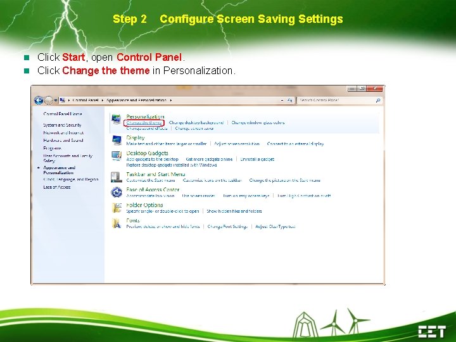Select Appearance and Personalization in sidebar
Screen dimensions: 456x342
[60, 170]
